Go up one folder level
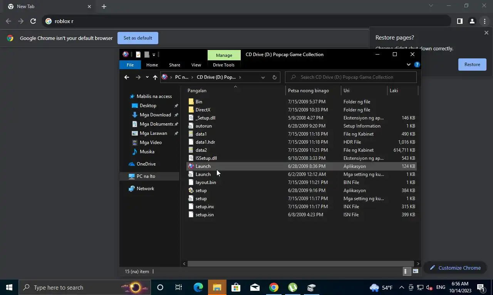The image size is (493, 295). click(x=155, y=77)
